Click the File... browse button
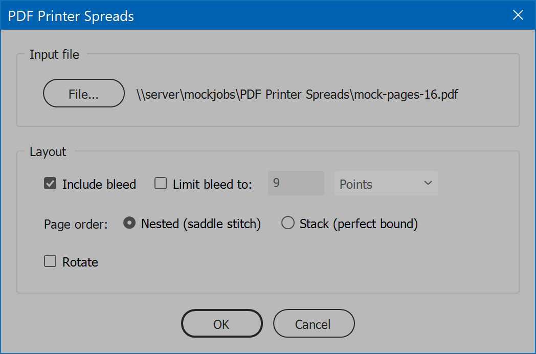The width and height of the screenshot is (536, 354). click(x=84, y=94)
